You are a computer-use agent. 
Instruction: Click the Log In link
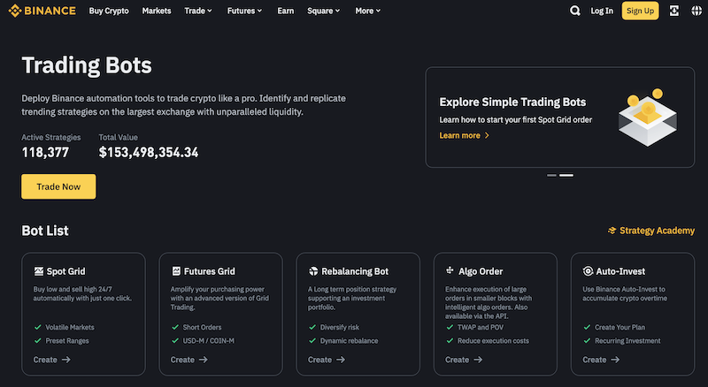click(x=602, y=11)
